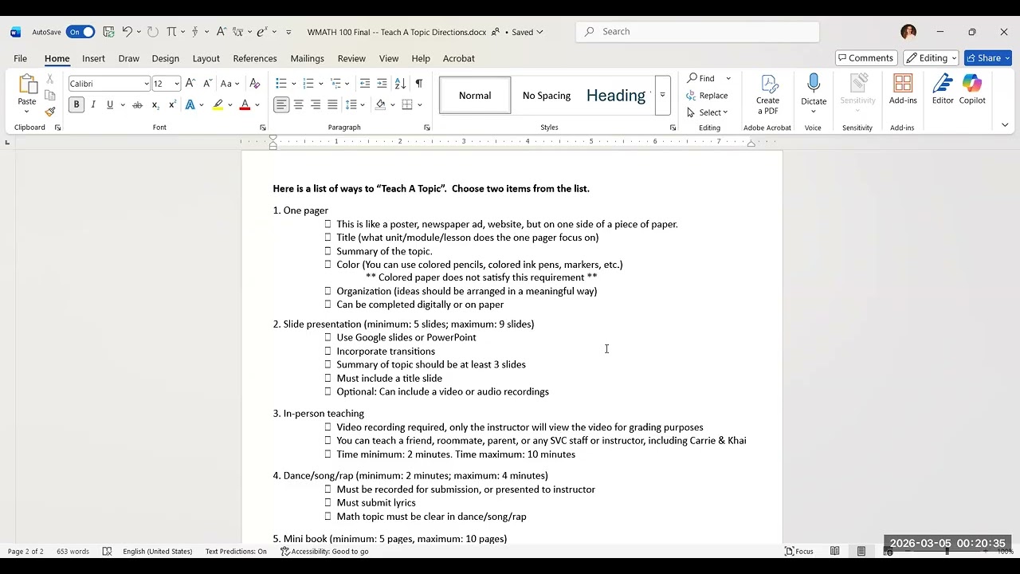This screenshot has height=574, width=1020.
Task: Click Replace in the Editing group
Action: 707,96
